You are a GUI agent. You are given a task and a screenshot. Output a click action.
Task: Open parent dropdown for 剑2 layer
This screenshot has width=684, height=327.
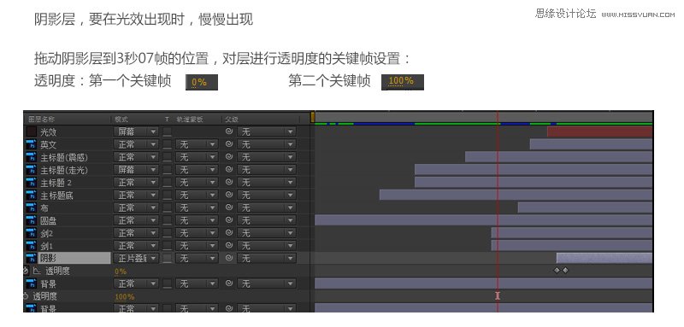click(267, 233)
